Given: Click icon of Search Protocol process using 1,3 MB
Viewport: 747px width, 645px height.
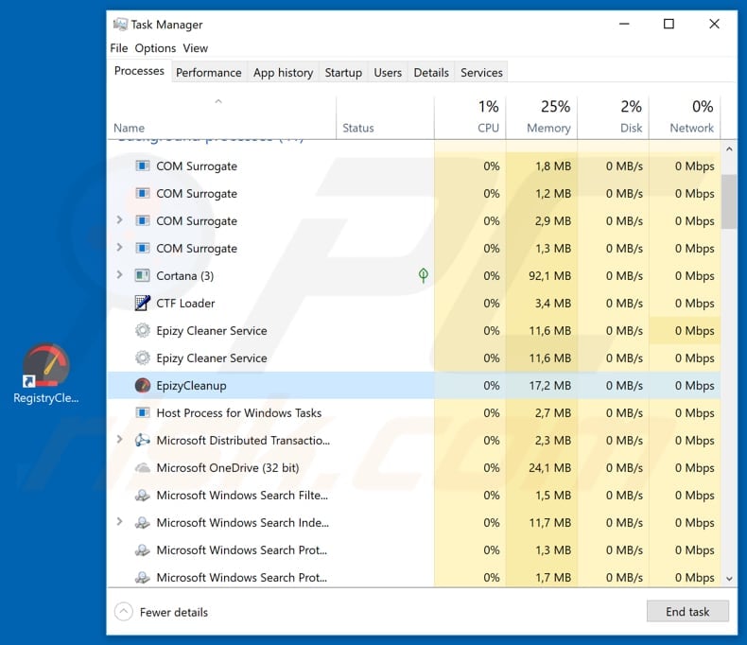Looking at the screenshot, I should click(x=143, y=550).
